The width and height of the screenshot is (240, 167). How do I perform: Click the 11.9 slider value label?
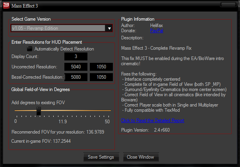[x=63, y=122]
